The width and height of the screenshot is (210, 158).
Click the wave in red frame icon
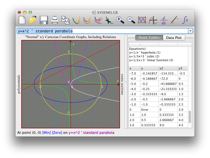(142, 20)
